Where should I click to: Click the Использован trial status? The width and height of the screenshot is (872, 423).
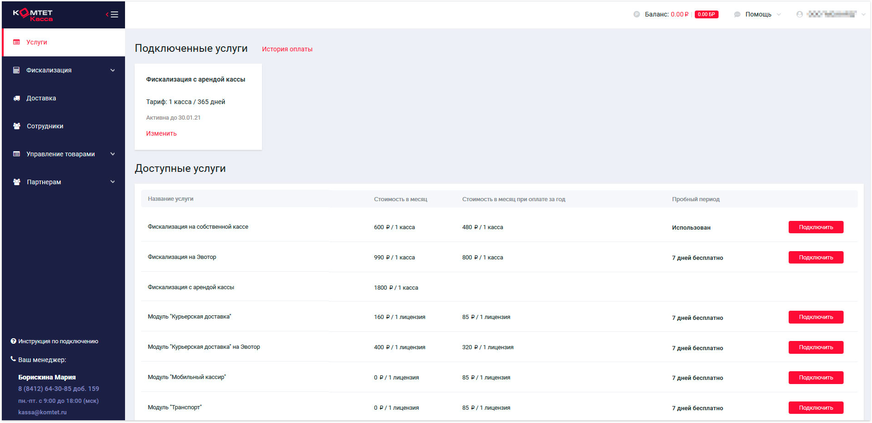point(691,228)
